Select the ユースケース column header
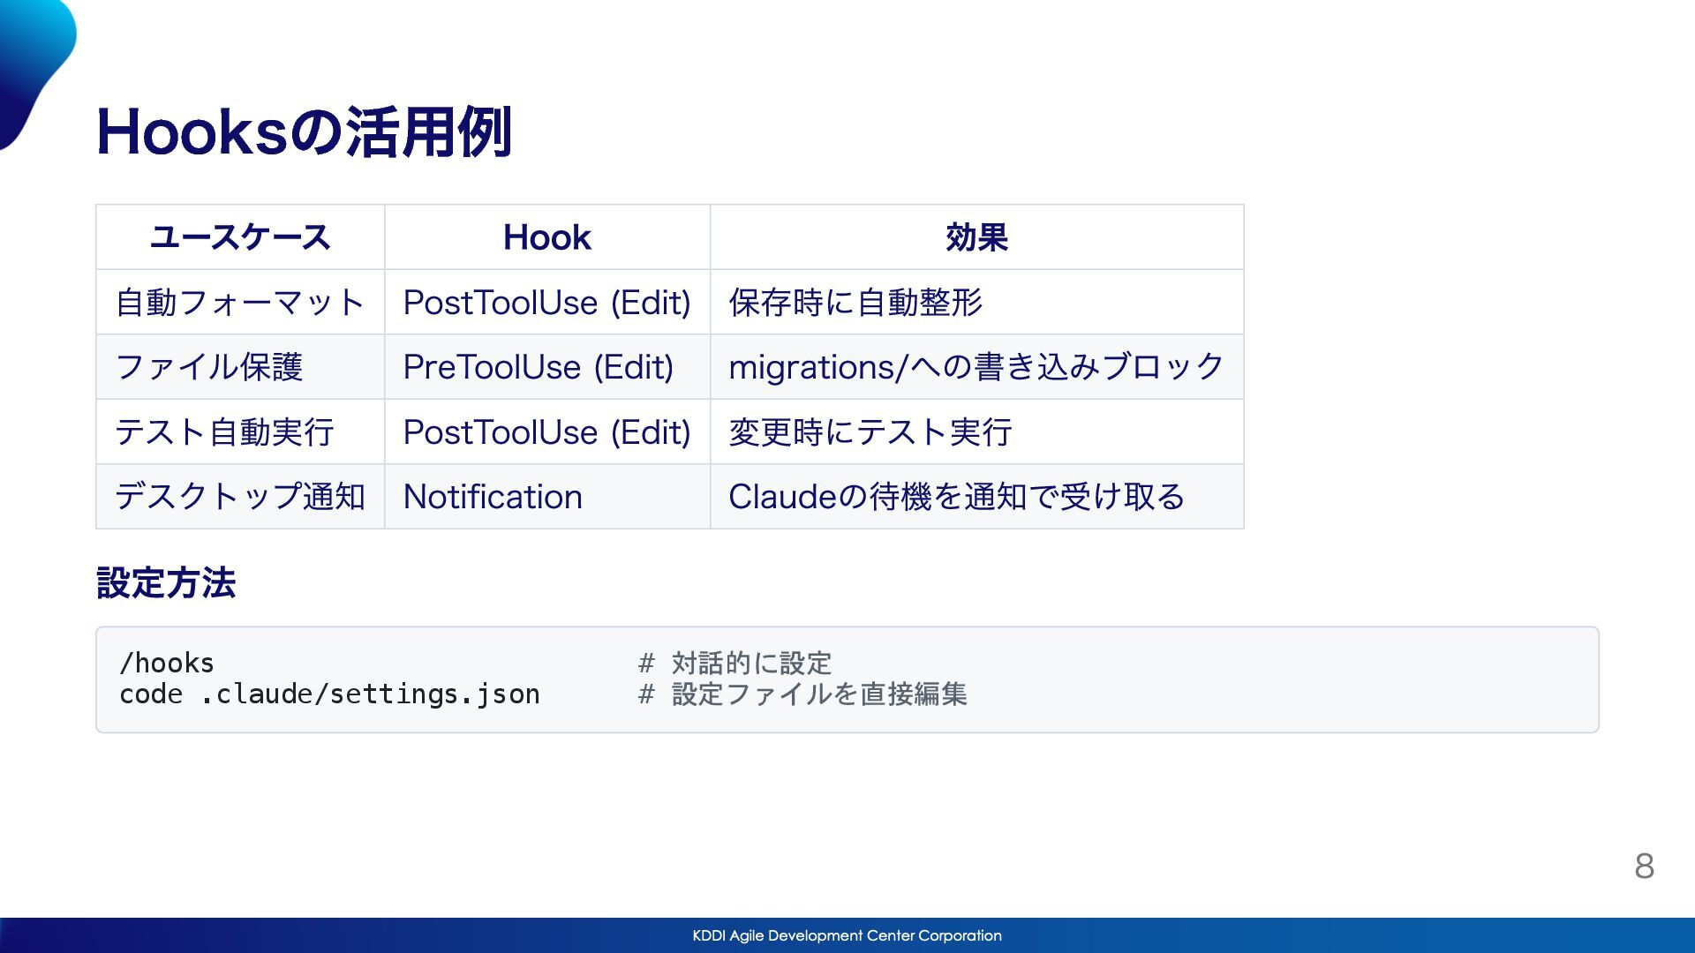 click(240, 237)
